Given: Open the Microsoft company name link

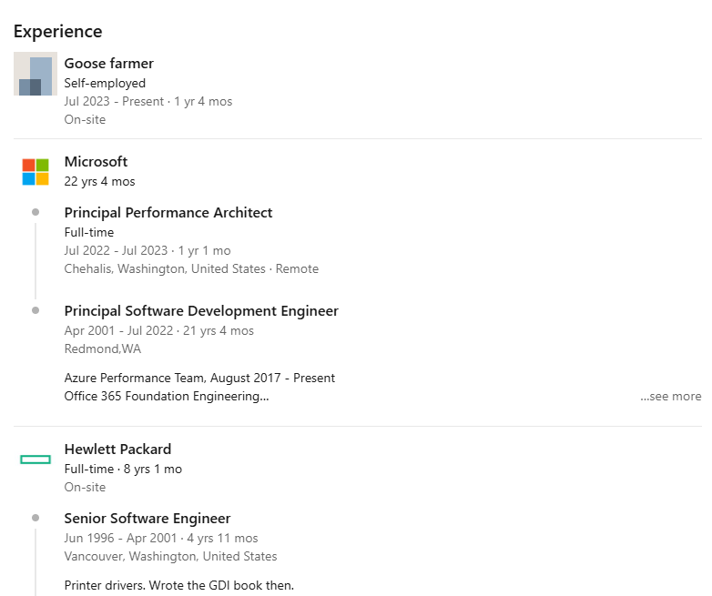Looking at the screenshot, I should pos(96,162).
